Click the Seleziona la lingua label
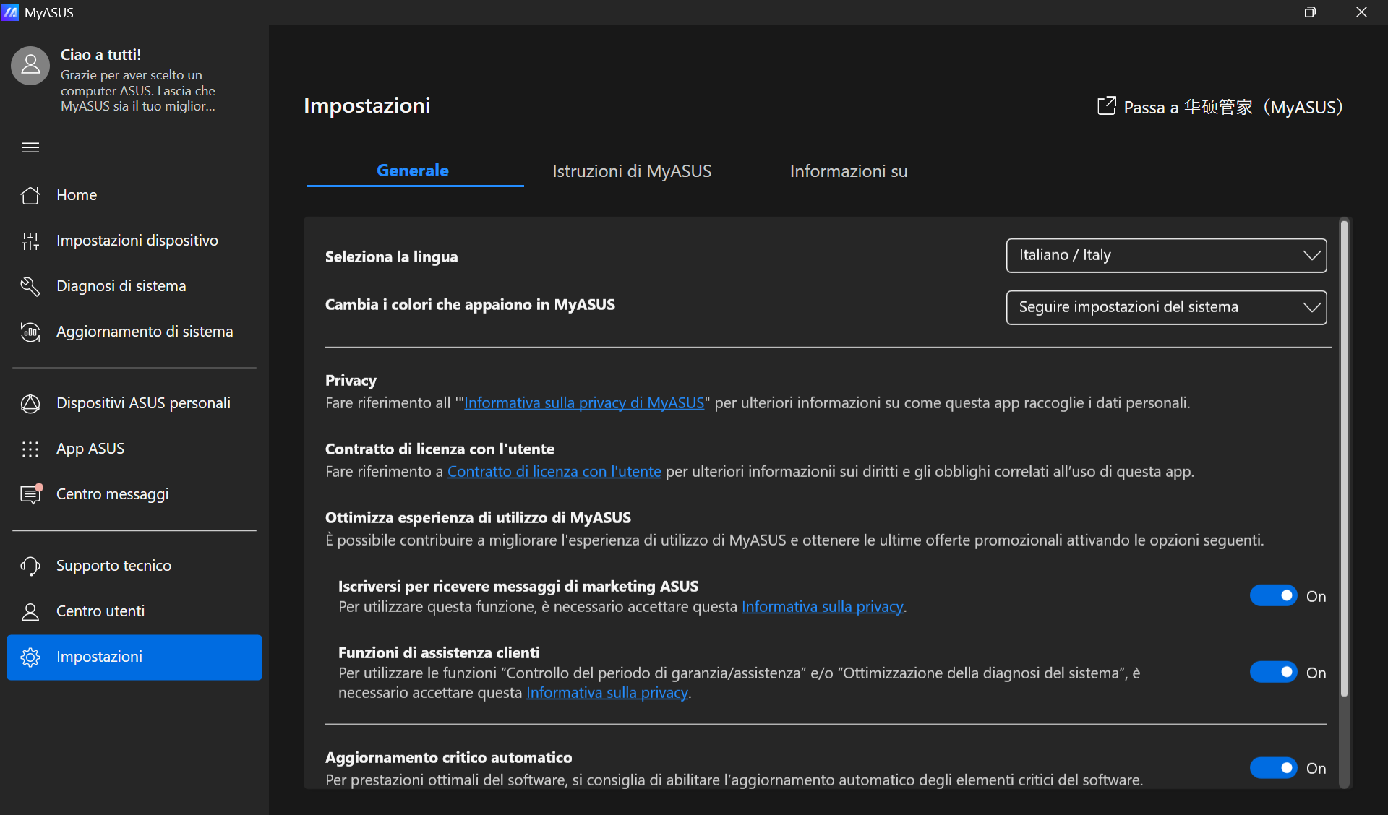The height and width of the screenshot is (815, 1388). point(391,257)
